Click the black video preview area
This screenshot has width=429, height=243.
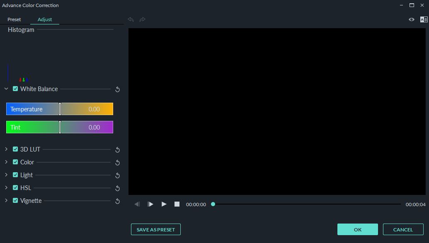point(277,111)
